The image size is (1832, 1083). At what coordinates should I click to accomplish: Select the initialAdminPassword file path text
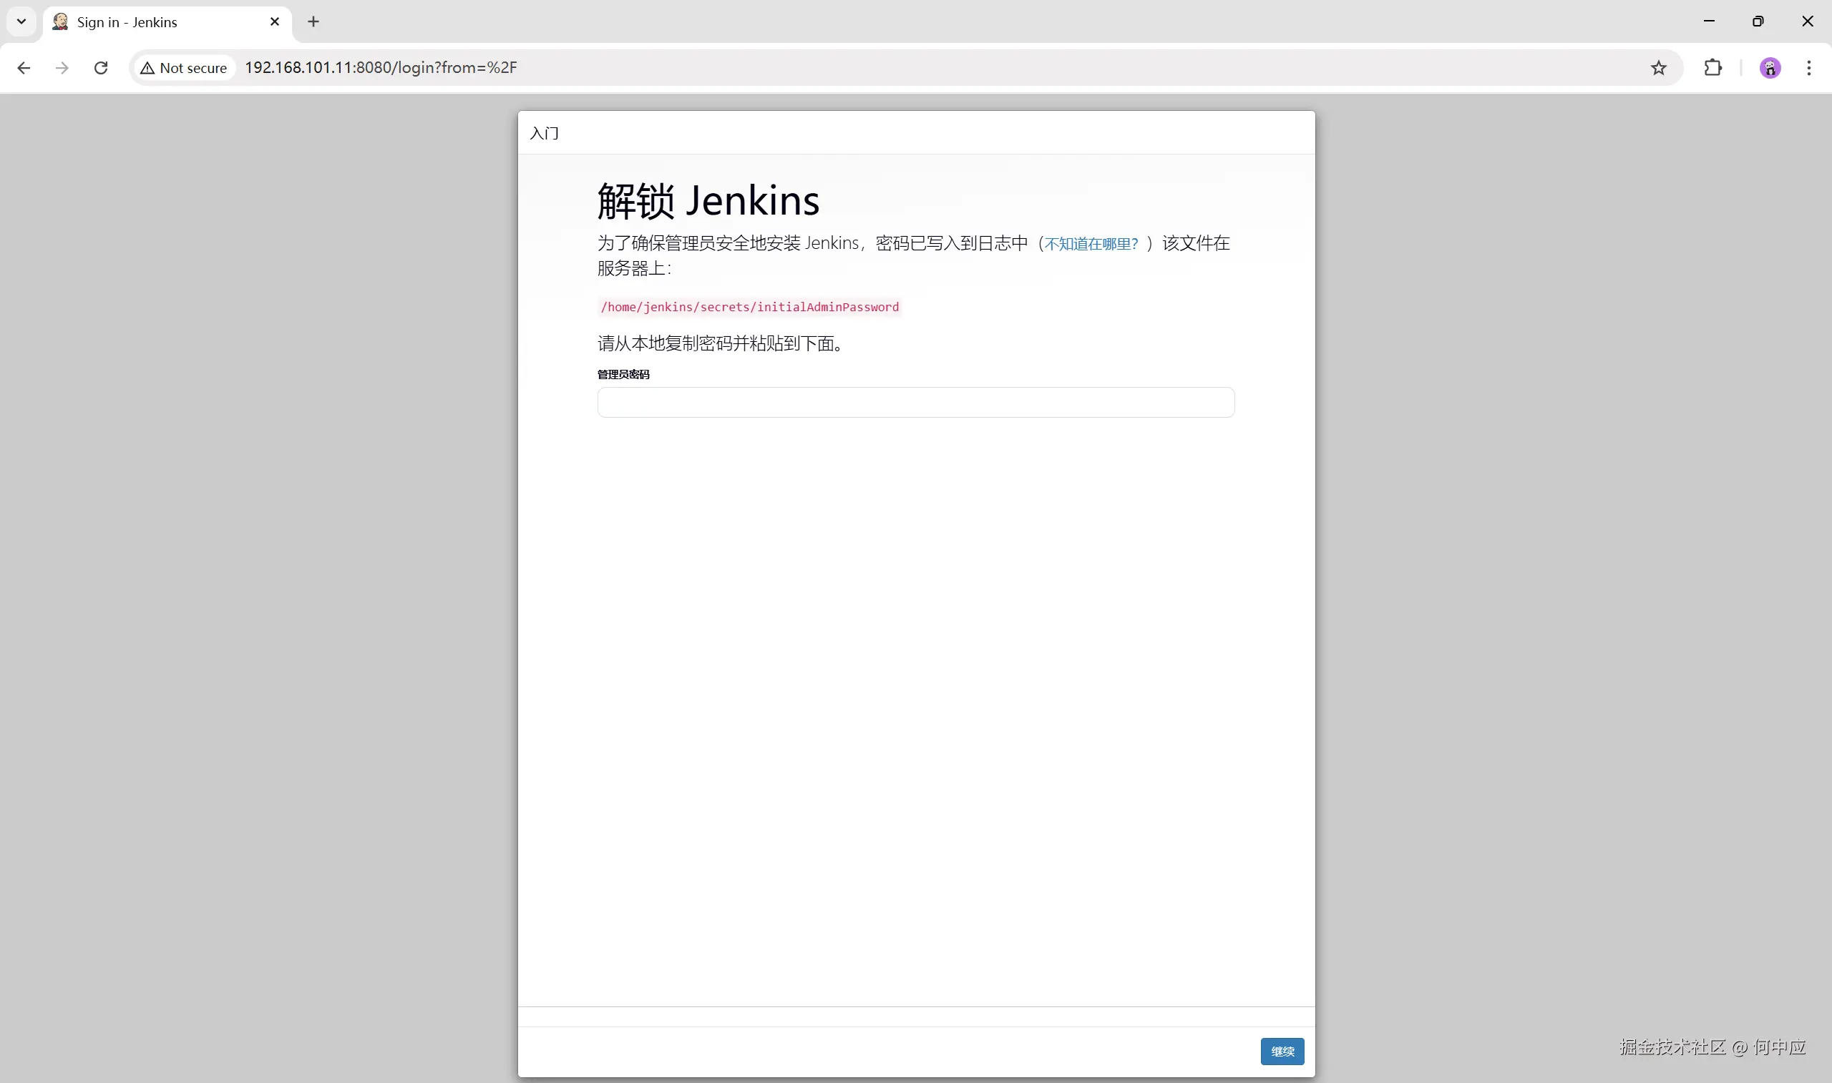point(749,306)
